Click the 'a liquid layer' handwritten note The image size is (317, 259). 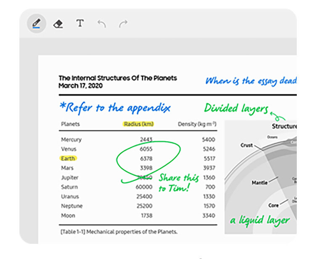tap(260, 220)
